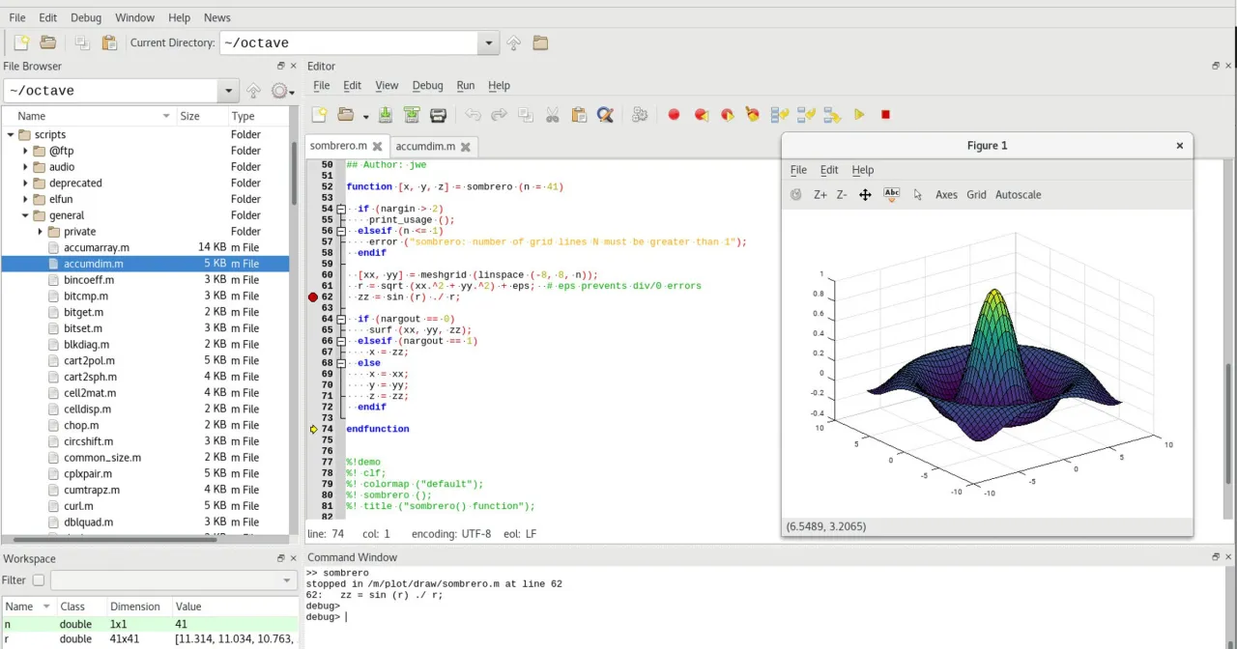Stop debugging with the red square icon
The width and height of the screenshot is (1237, 649).
[x=885, y=115]
